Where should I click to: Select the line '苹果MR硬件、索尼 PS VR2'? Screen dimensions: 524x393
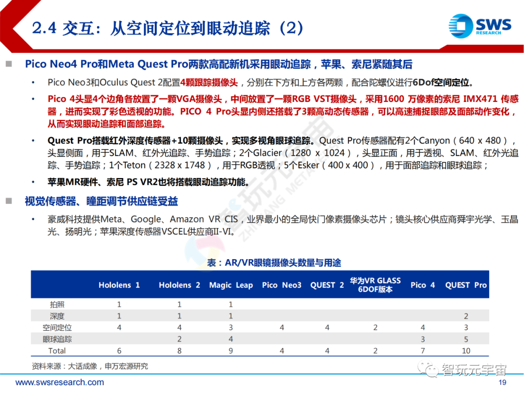point(148,182)
